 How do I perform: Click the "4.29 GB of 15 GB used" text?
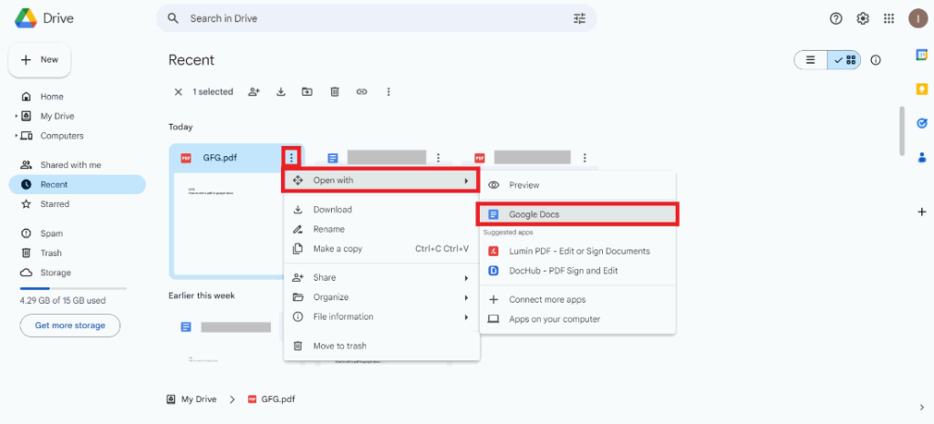coord(63,301)
